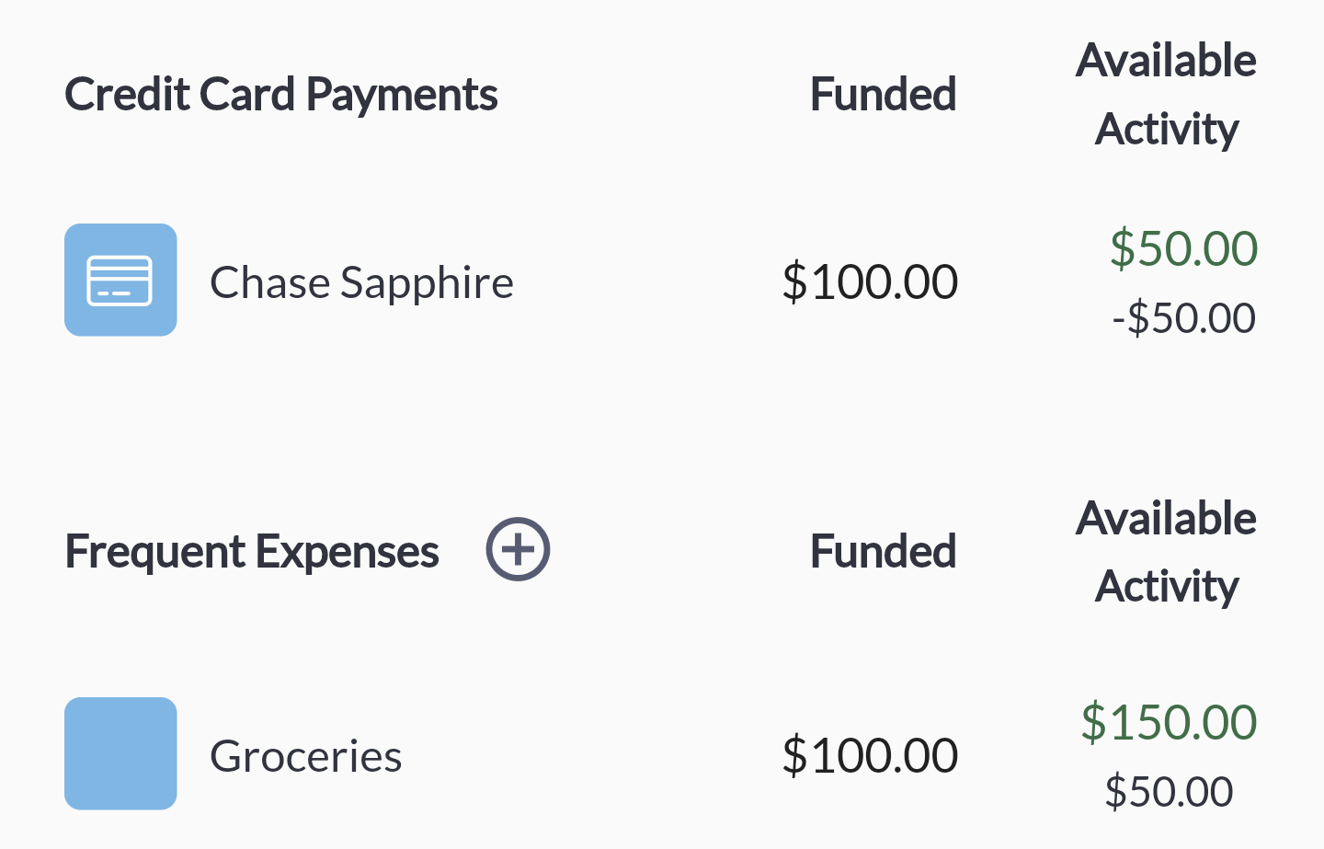Edit Groceries funded amount $100.00
Image resolution: width=1324 pixels, height=849 pixels.
pyautogui.click(x=870, y=755)
